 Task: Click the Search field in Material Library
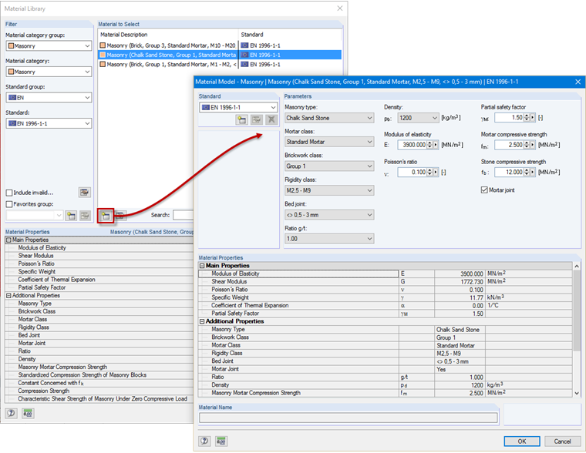pyautogui.click(x=183, y=215)
